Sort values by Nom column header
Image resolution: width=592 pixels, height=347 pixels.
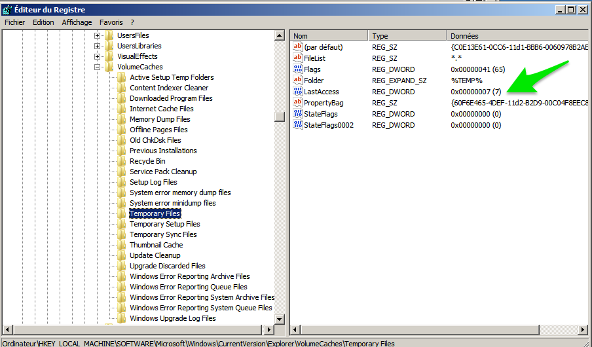tap(329, 36)
